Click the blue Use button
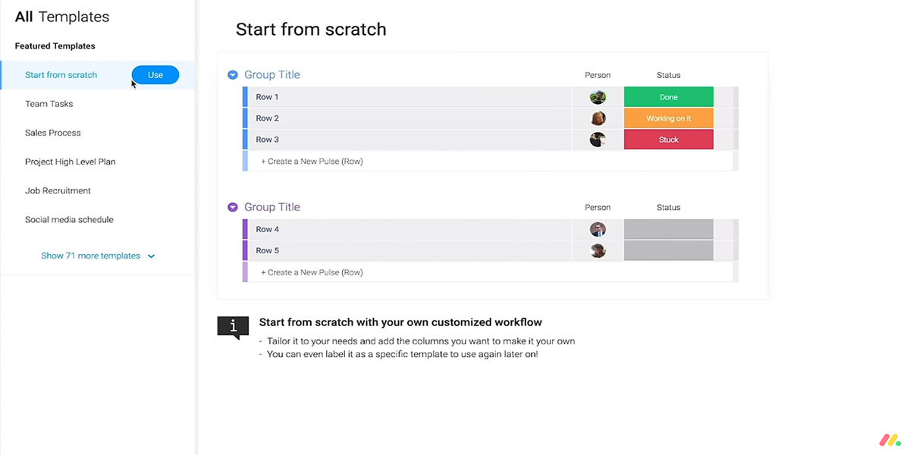The width and height of the screenshot is (910, 455). tap(155, 75)
